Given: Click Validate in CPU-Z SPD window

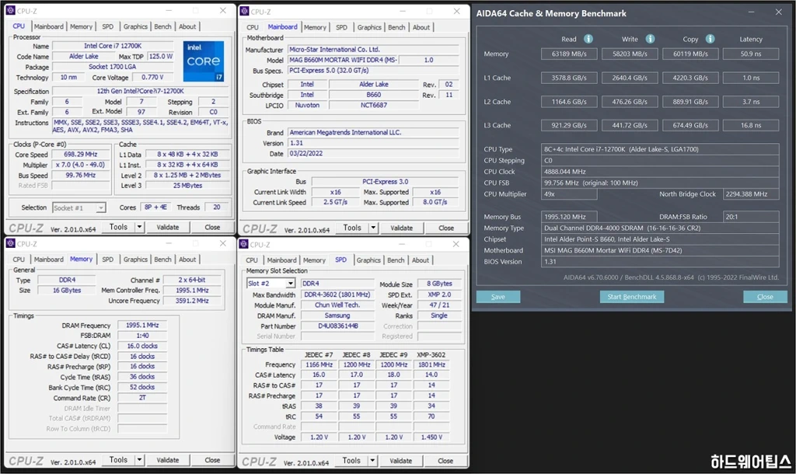Looking at the screenshot, I should [400, 461].
